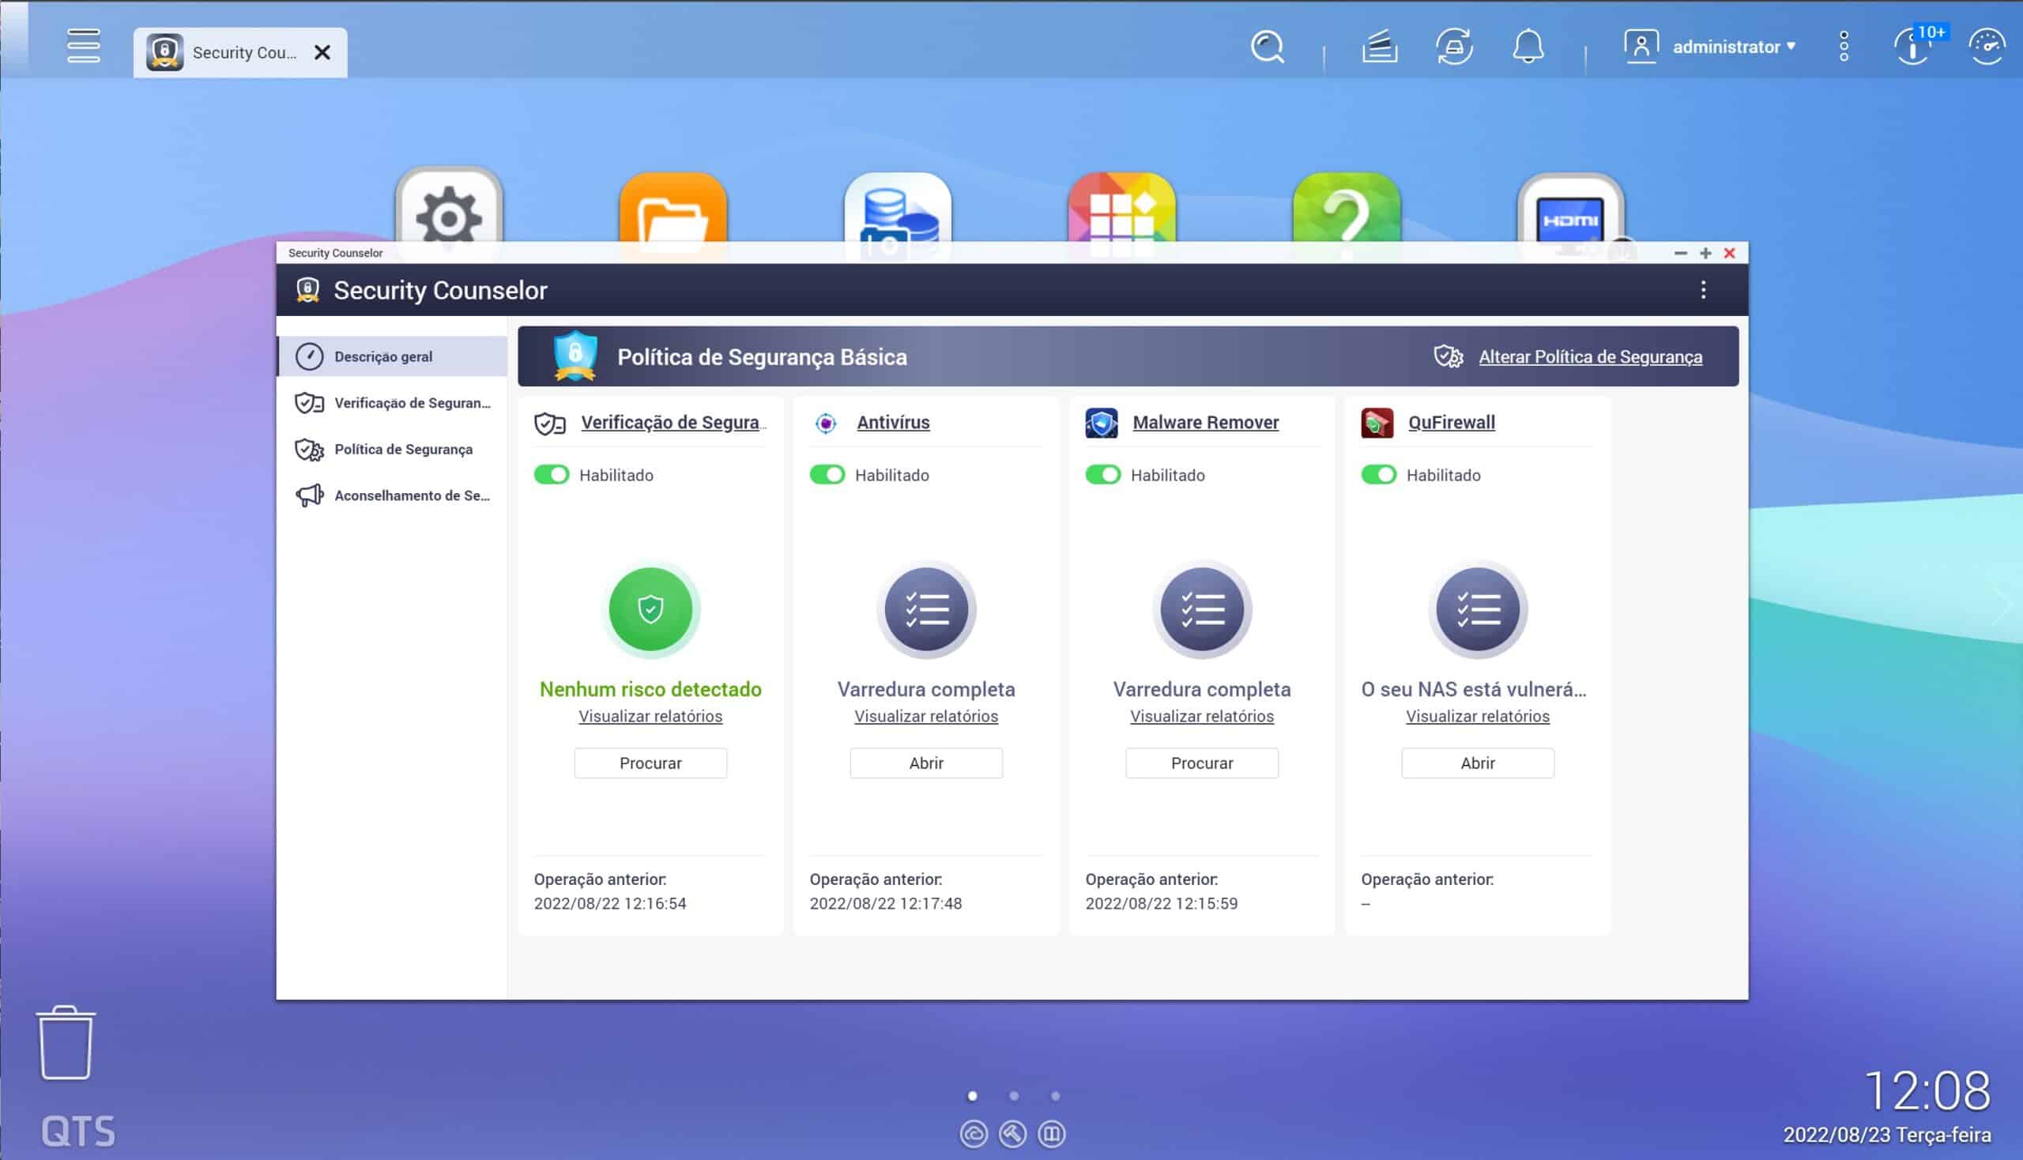The image size is (2023, 1160).
Task: Open the dashboard gauge icon
Action: 1986,47
